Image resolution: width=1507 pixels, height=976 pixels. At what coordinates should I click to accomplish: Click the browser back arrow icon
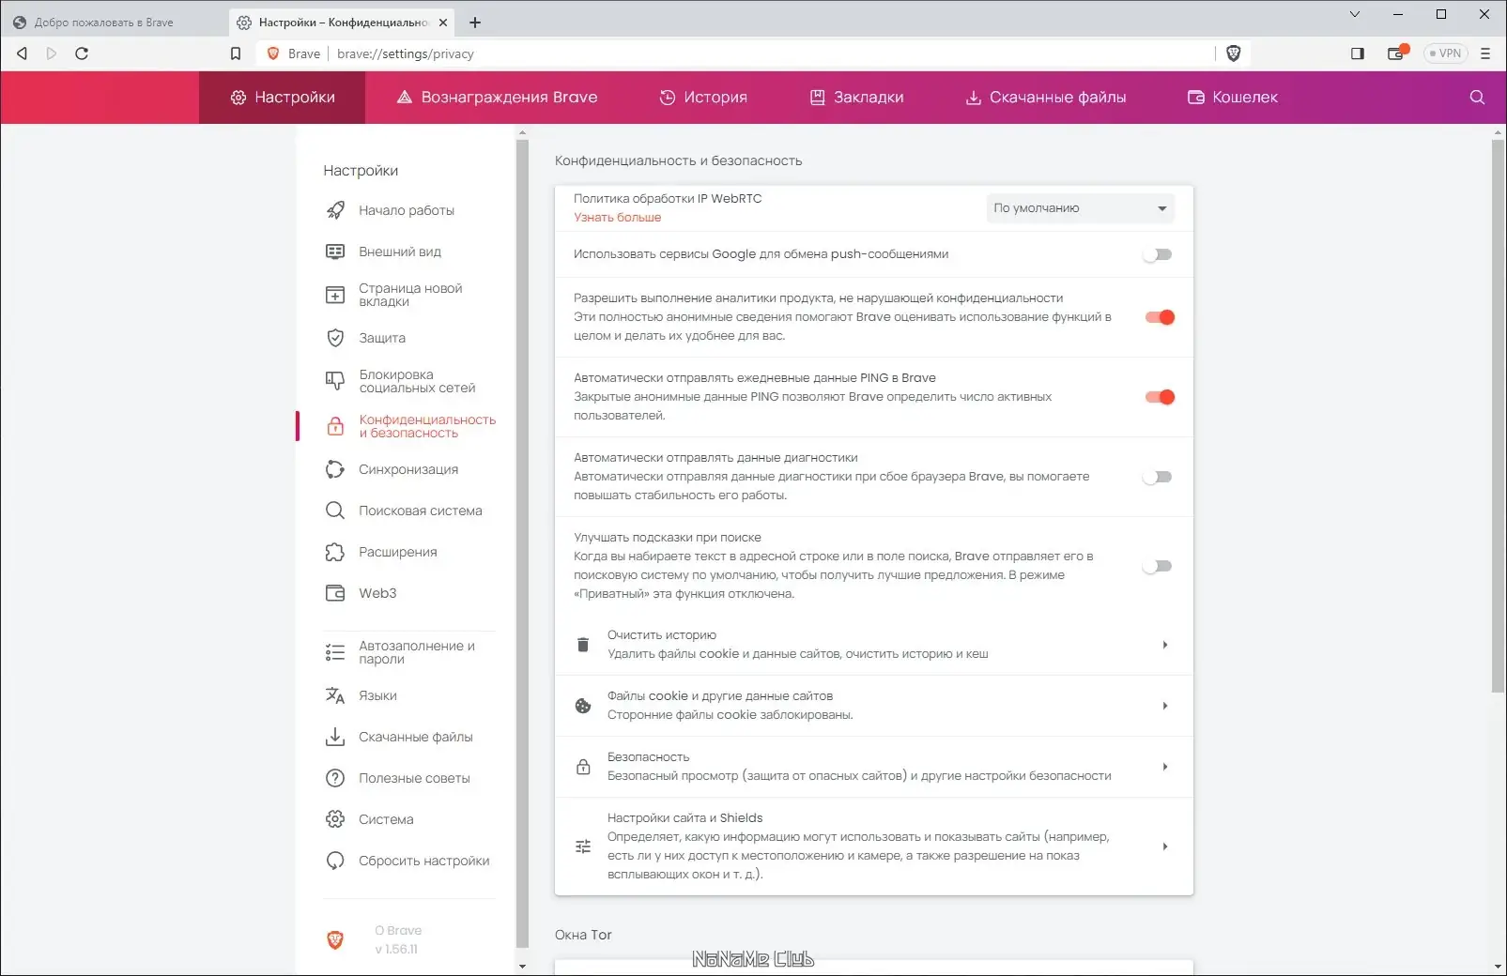(22, 53)
